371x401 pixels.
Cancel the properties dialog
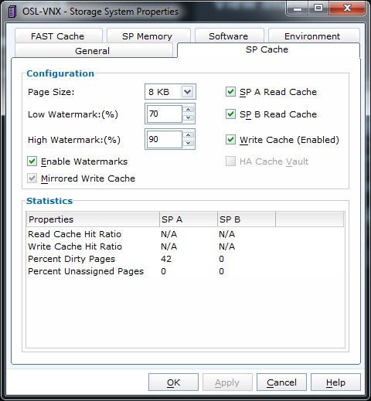[x=281, y=382]
